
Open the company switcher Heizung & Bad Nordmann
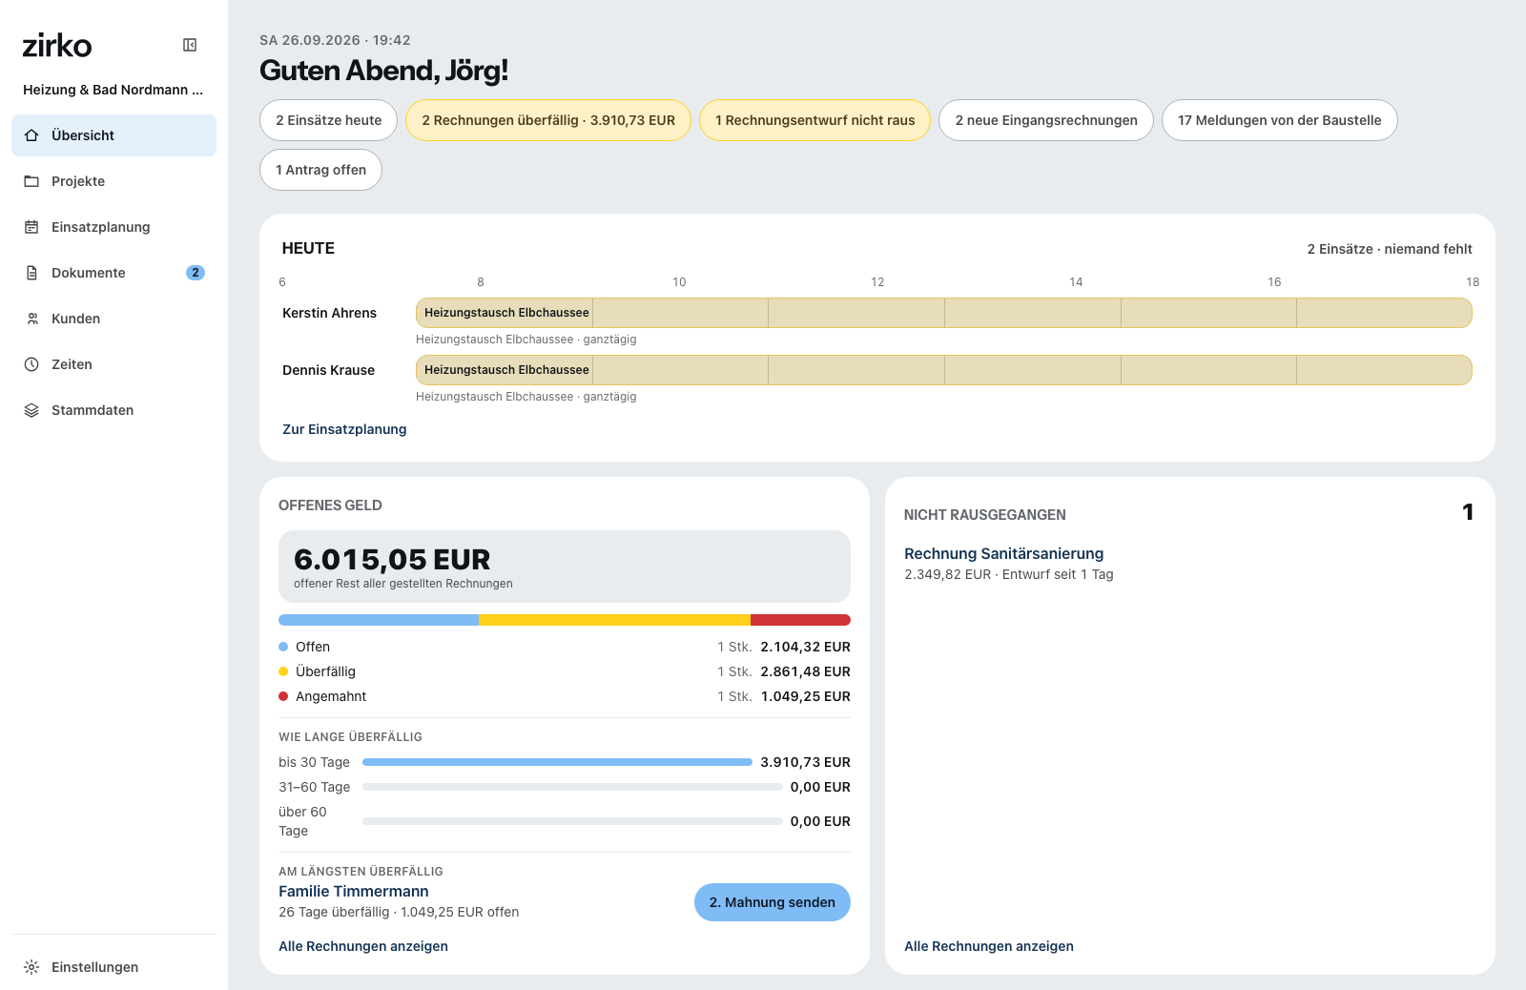pyautogui.click(x=113, y=90)
